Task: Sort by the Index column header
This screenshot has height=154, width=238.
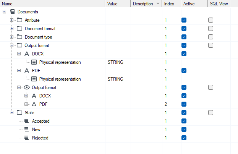Action: (172, 4)
